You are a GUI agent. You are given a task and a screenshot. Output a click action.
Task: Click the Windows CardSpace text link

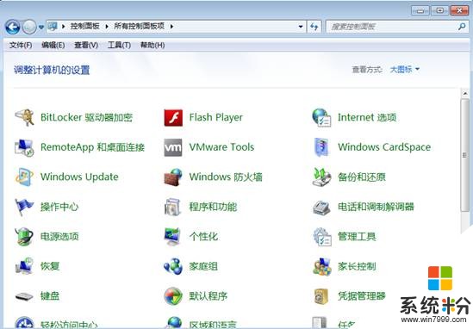[384, 147]
